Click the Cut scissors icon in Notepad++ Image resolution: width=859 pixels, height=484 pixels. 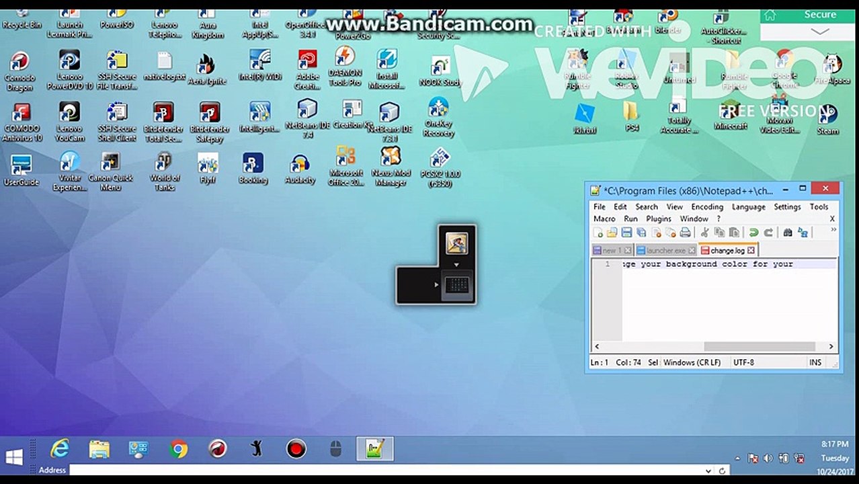coord(704,233)
